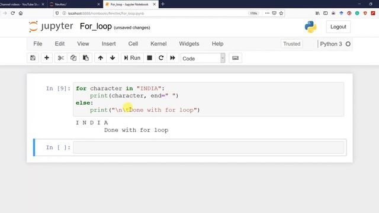Viewport: 379px width, 213px height.
Task: Open a new browser tab
Action: click(x=163, y=4)
